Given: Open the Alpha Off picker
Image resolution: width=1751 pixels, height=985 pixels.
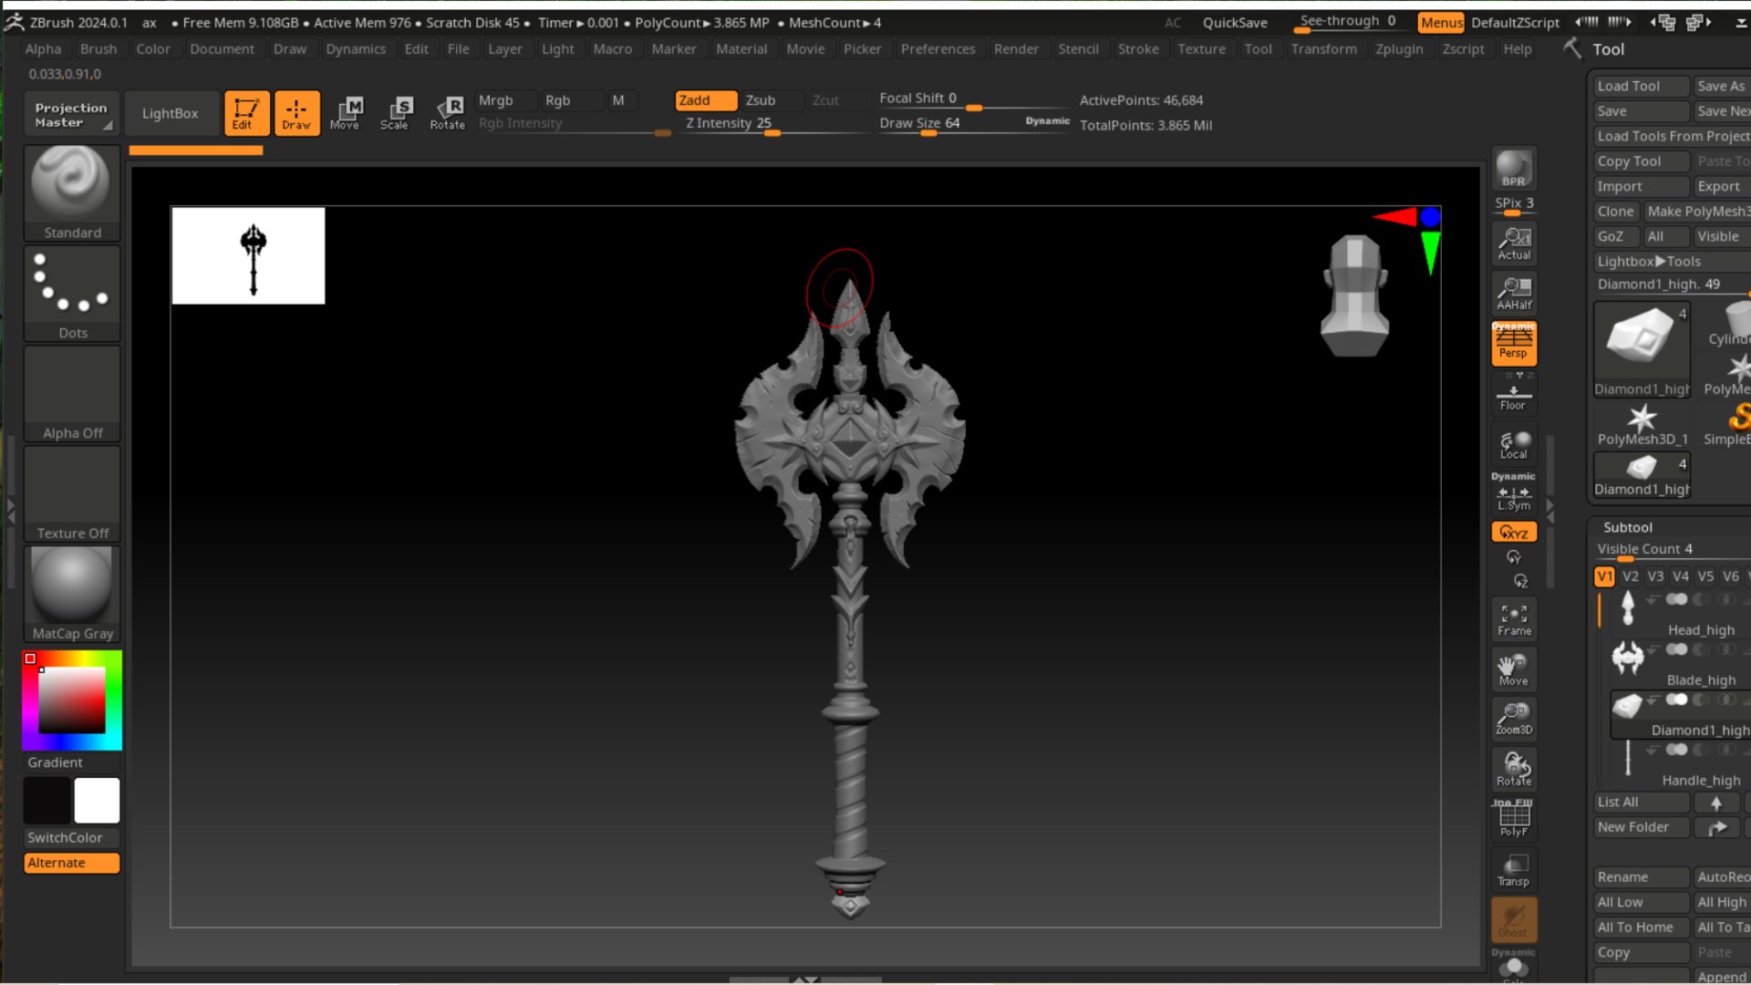Looking at the screenshot, I should point(72,394).
